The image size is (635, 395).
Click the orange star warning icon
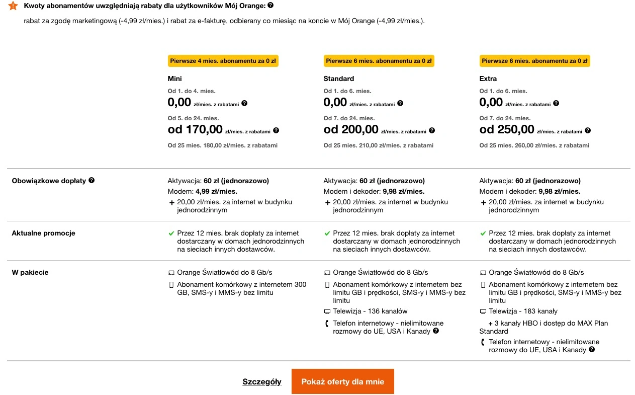(13, 6)
